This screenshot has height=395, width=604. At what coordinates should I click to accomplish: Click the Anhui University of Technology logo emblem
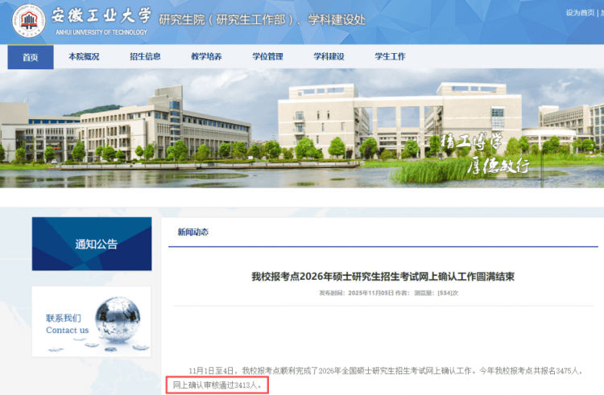click(28, 21)
